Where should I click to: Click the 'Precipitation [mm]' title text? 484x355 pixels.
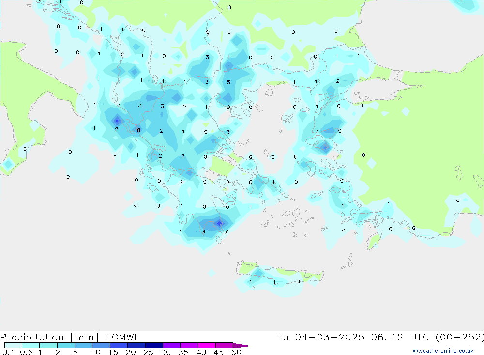tap(49, 337)
